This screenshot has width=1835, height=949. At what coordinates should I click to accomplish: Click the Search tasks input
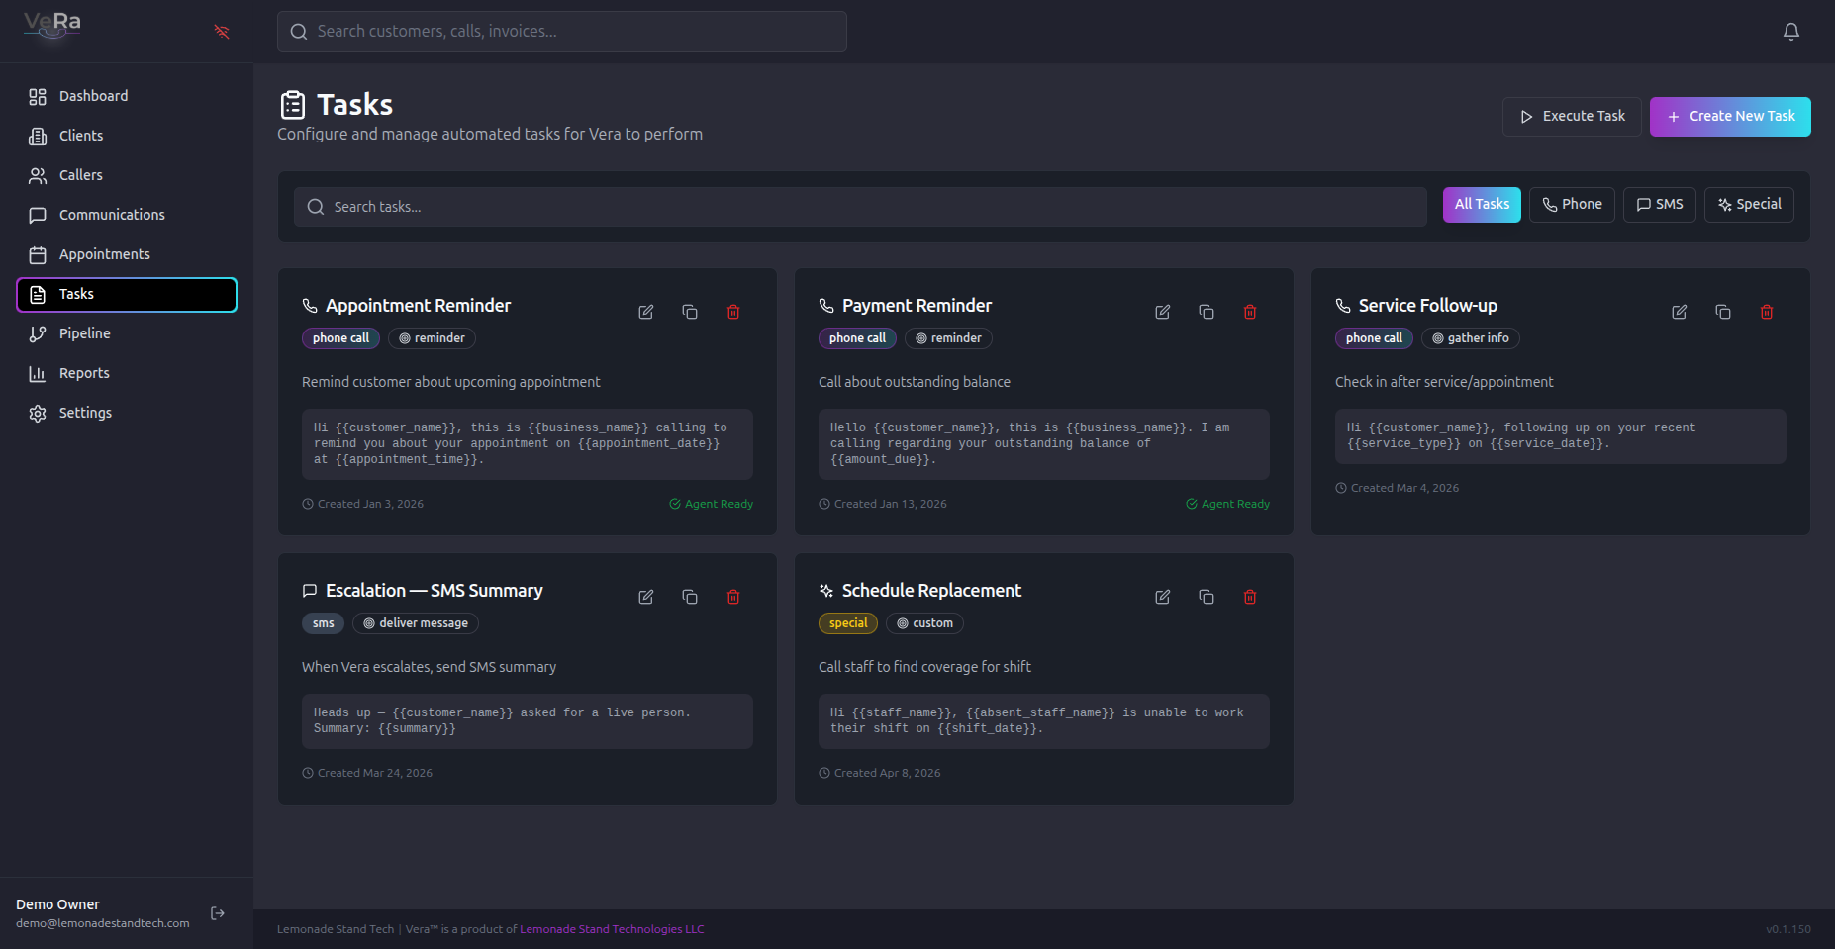pyautogui.click(x=860, y=207)
